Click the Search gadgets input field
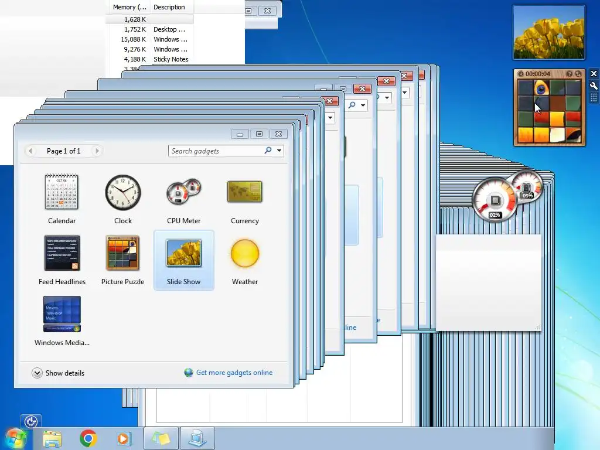 (x=216, y=151)
